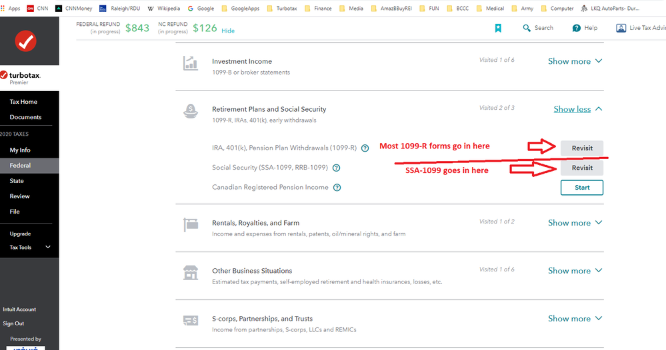The image size is (666, 350).
Task: Open the Apps grid bookmark
Action: pos(10,8)
